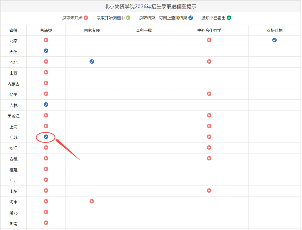The image size is (302, 230).
Task: Click the 双培计划 column header
Action: coord(275,30)
